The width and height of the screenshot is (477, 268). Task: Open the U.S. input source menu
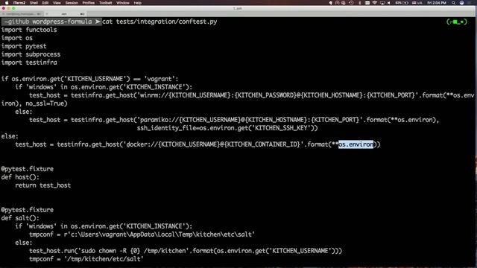pyautogui.click(x=417, y=3)
